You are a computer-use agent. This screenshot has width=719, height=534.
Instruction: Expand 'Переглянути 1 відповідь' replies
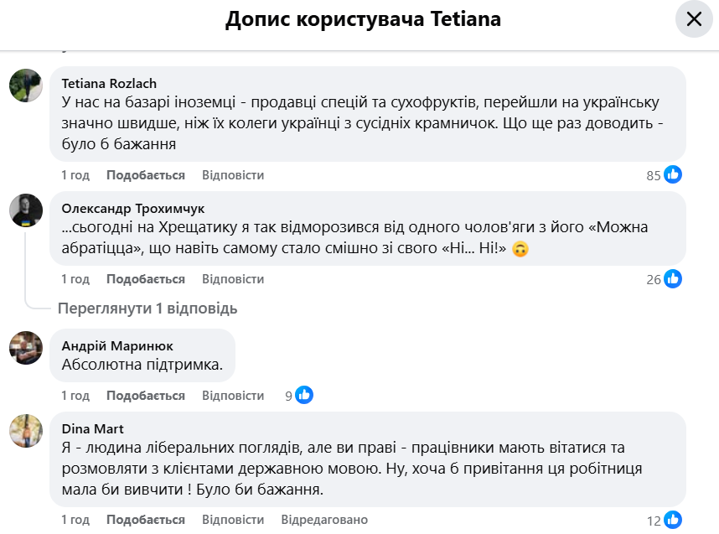tap(147, 308)
